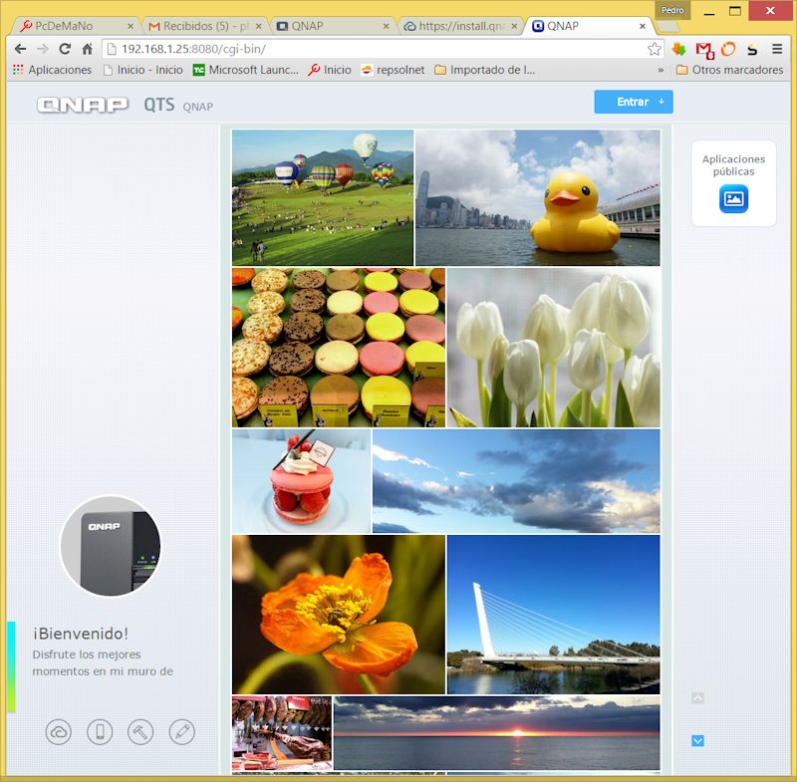Viewport: 797px width, 782px height.
Task: Click the QNAP logo
Action: [83, 105]
